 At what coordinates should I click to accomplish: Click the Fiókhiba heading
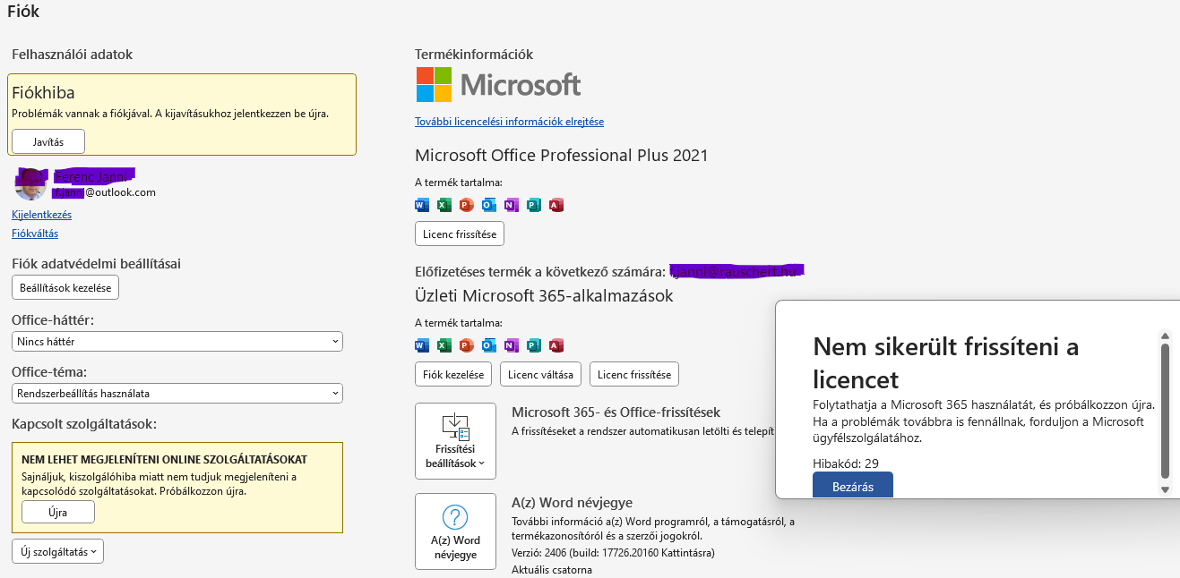(x=43, y=93)
